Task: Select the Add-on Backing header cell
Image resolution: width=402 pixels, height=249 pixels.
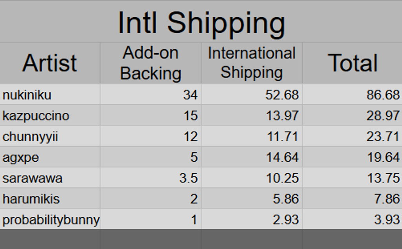Action: [x=150, y=63]
